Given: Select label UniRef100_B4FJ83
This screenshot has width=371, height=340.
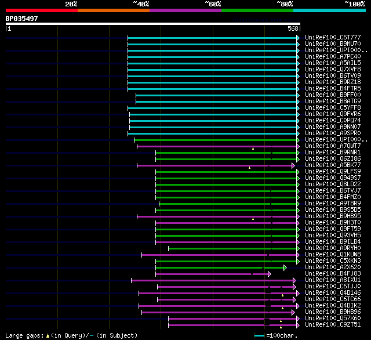Looking at the screenshot, I should point(333,274).
